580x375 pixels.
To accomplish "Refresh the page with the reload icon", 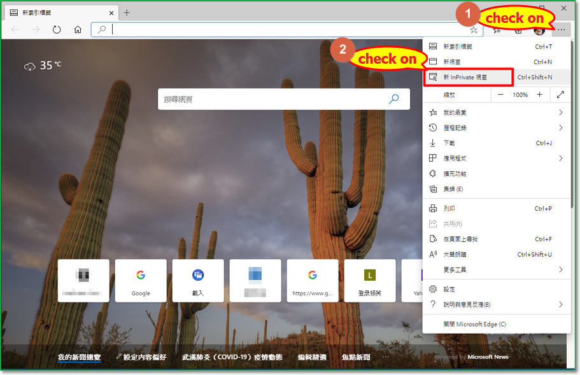I will 56,29.
